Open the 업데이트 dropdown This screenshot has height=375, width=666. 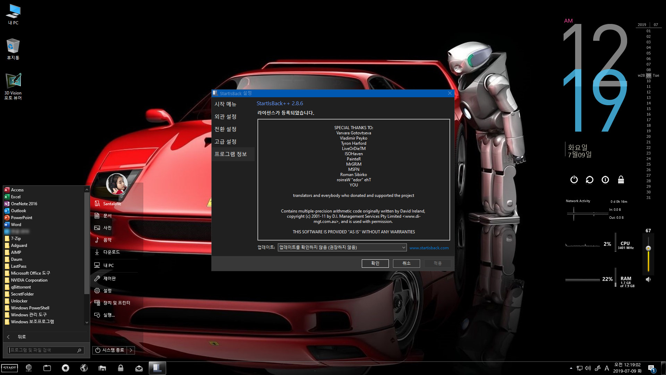(342, 247)
